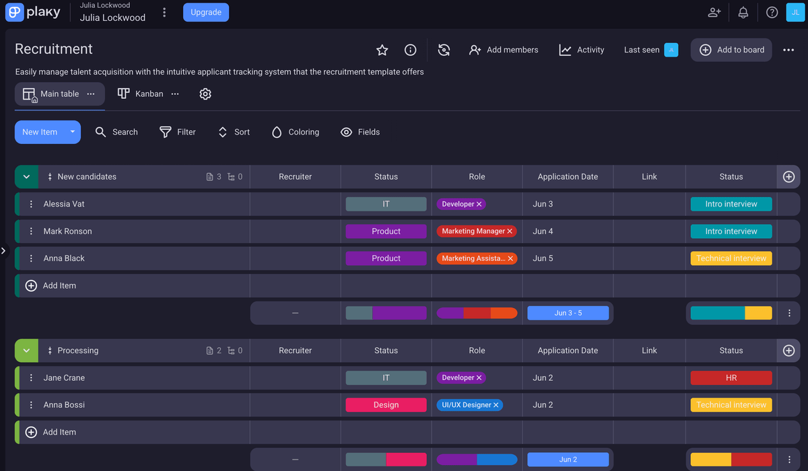Star the Recruitment board as favorite
The image size is (808, 471).
[x=382, y=50]
